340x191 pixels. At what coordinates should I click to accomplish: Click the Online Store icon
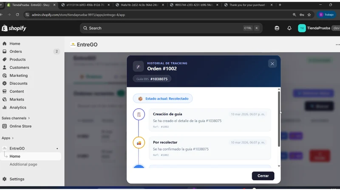(5, 126)
